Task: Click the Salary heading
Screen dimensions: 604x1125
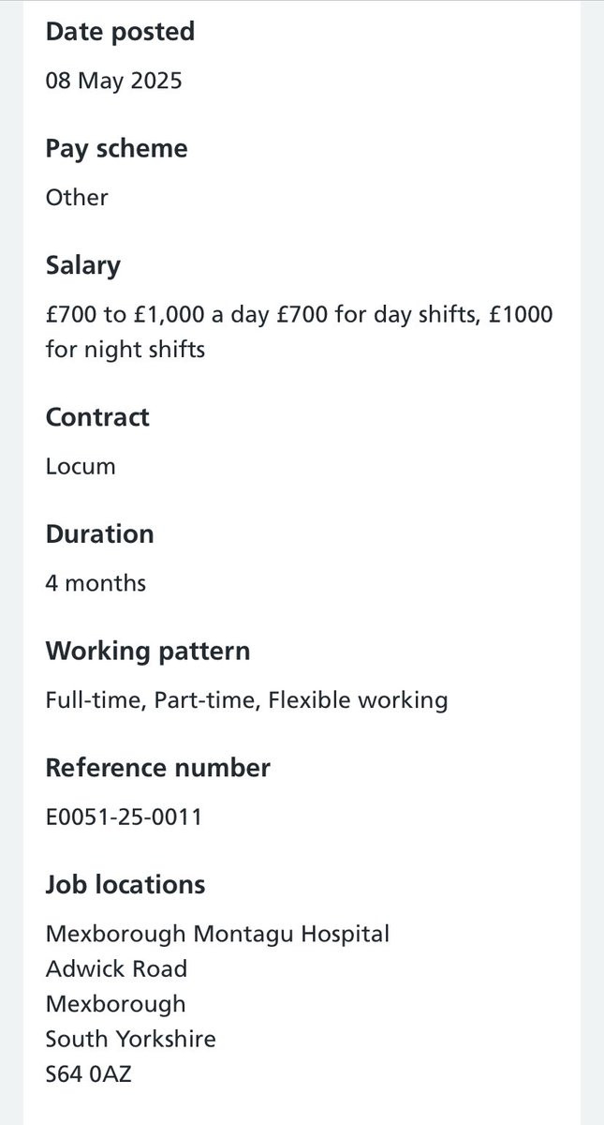Action: (83, 266)
